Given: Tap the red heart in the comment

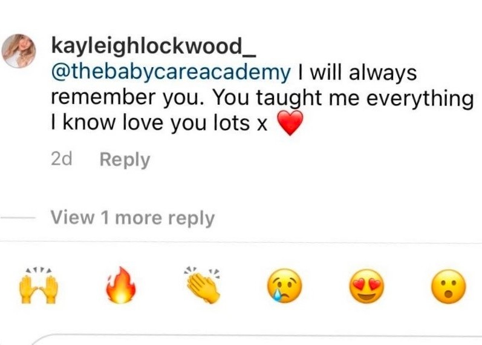Looking at the screenshot, I should [290, 123].
